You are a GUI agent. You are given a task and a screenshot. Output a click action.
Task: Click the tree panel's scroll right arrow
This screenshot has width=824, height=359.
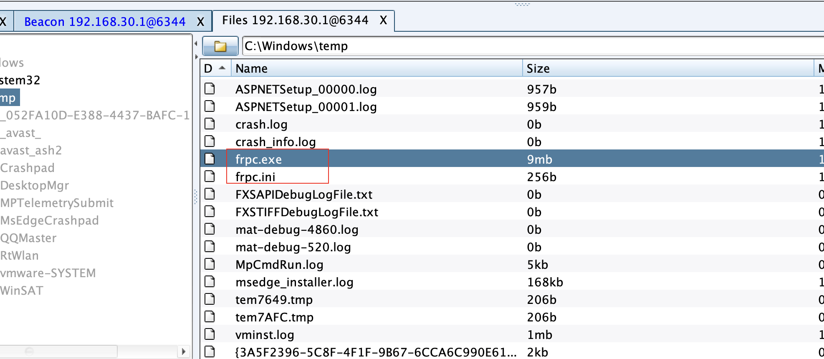183,351
